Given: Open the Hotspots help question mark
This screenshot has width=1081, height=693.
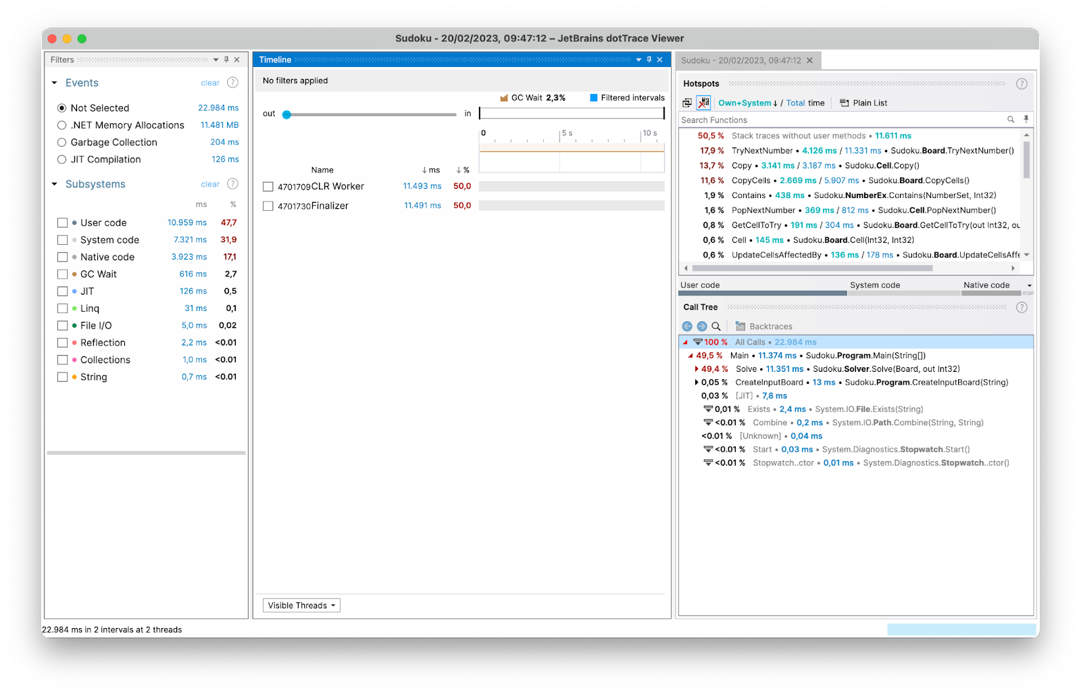Looking at the screenshot, I should click(x=1022, y=84).
